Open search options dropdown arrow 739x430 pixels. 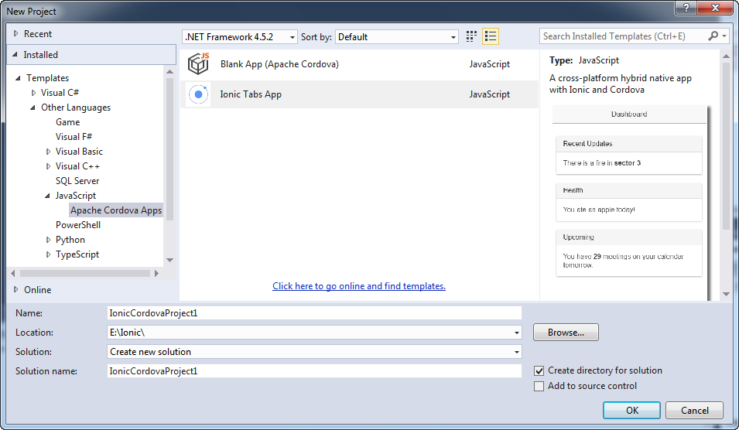click(724, 36)
